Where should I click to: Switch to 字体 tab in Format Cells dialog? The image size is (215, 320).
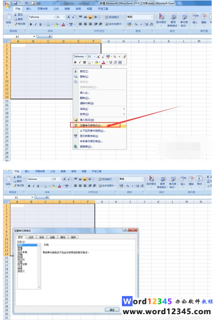coord(41,237)
